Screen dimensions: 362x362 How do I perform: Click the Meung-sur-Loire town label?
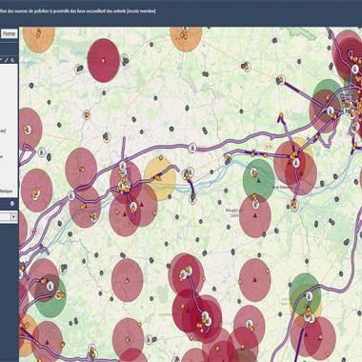pos(232,212)
